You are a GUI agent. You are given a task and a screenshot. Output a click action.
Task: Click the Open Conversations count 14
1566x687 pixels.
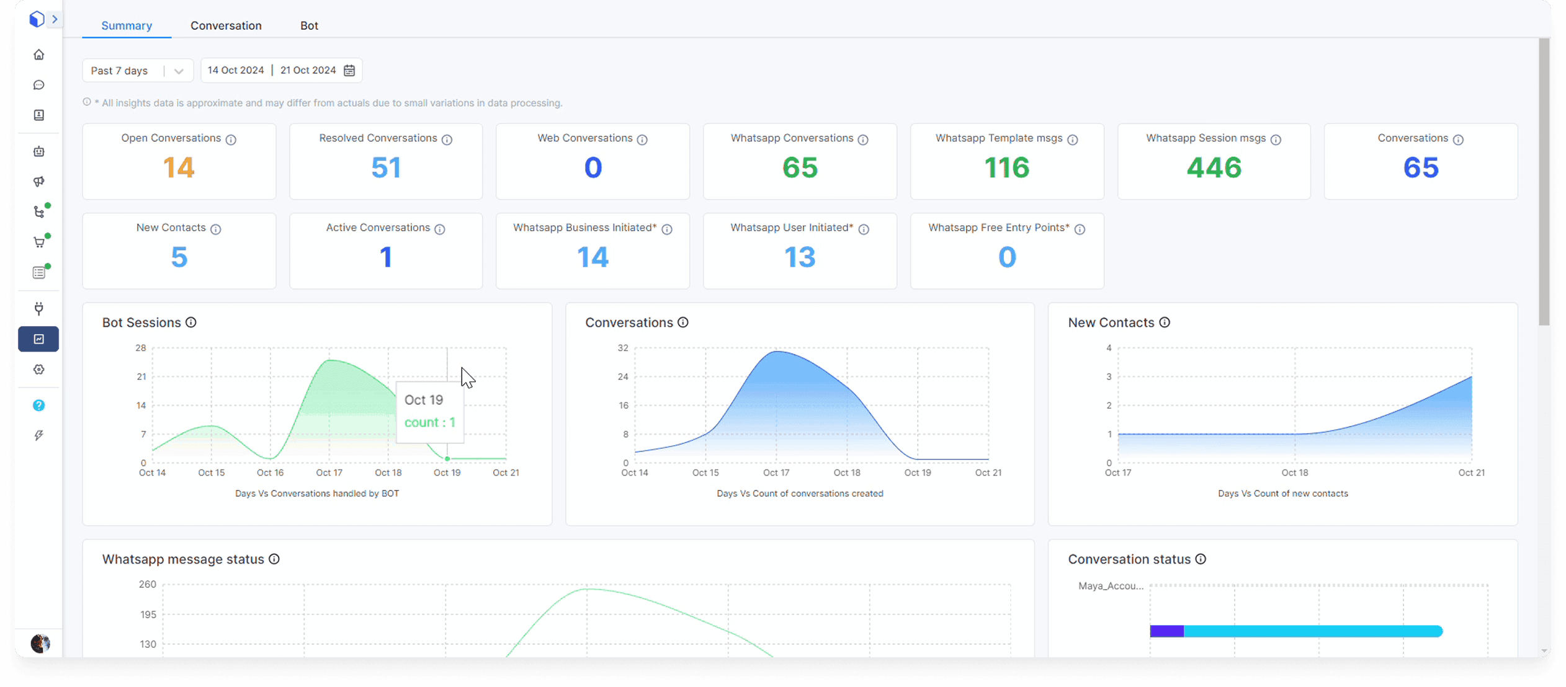point(179,167)
